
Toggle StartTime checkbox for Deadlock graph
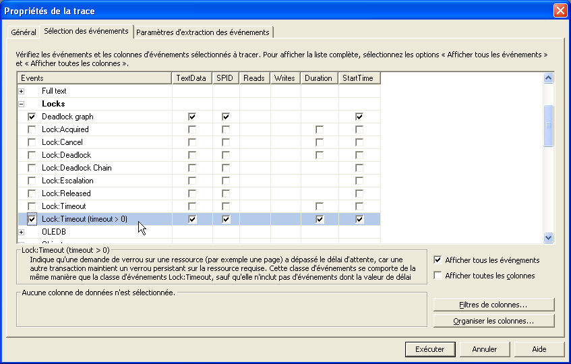click(x=359, y=117)
